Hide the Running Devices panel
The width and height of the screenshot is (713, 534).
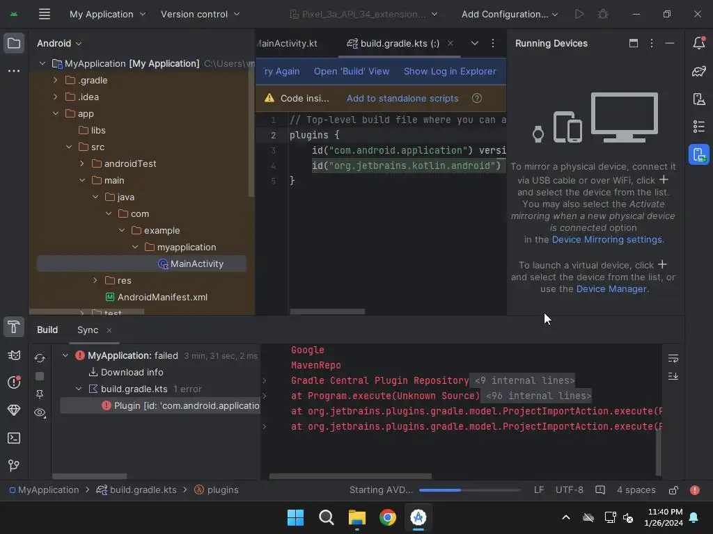click(669, 43)
